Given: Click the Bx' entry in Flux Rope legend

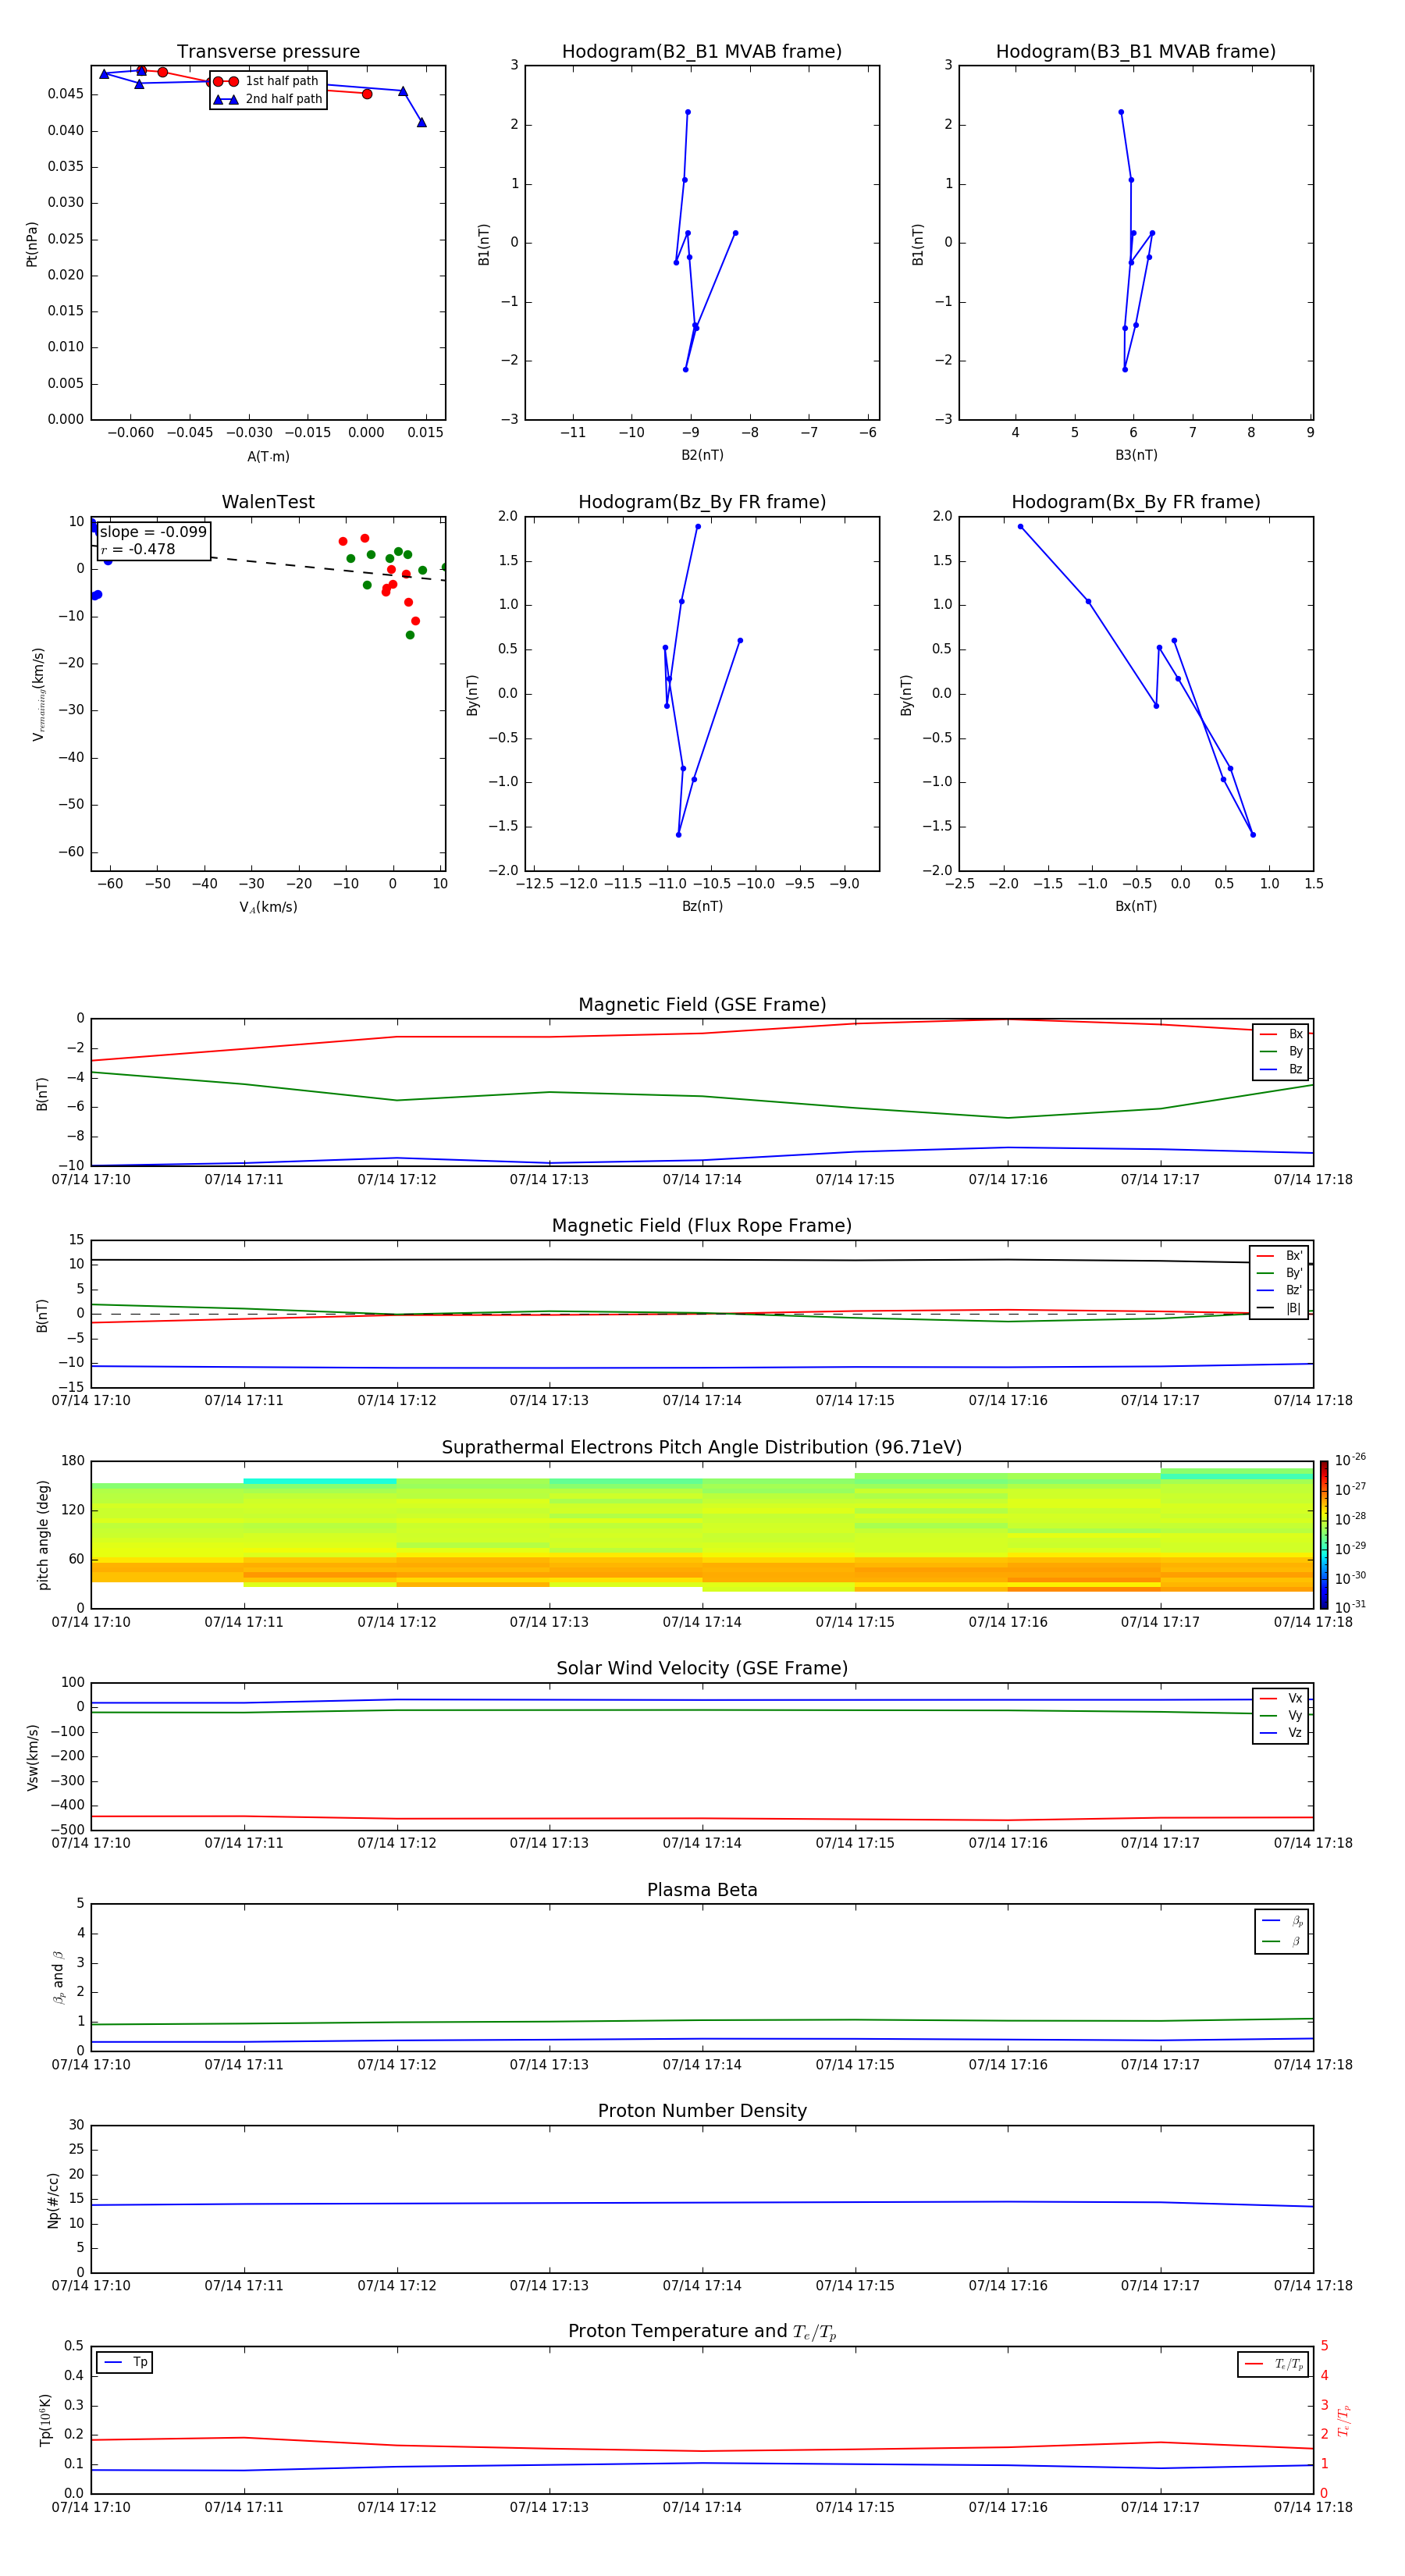Looking at the screenshot, I should [1280, 1256].
